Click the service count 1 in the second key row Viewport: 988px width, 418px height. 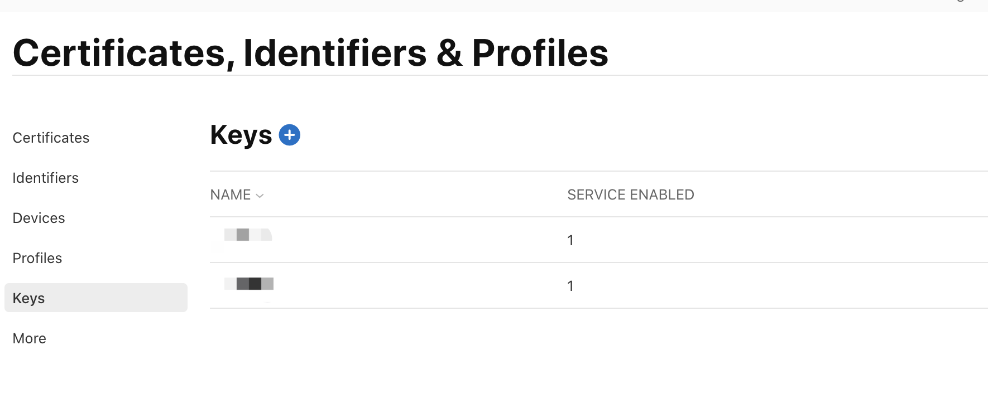click(x=570, y=286)
